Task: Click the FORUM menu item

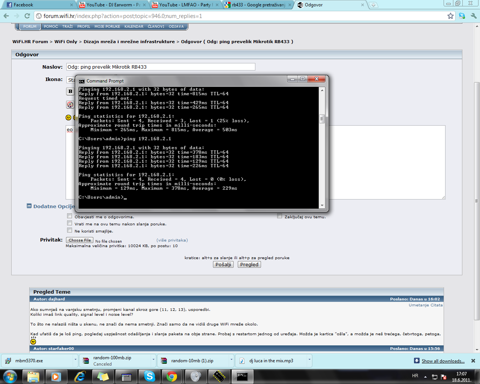Action: [x=30, y=27]
